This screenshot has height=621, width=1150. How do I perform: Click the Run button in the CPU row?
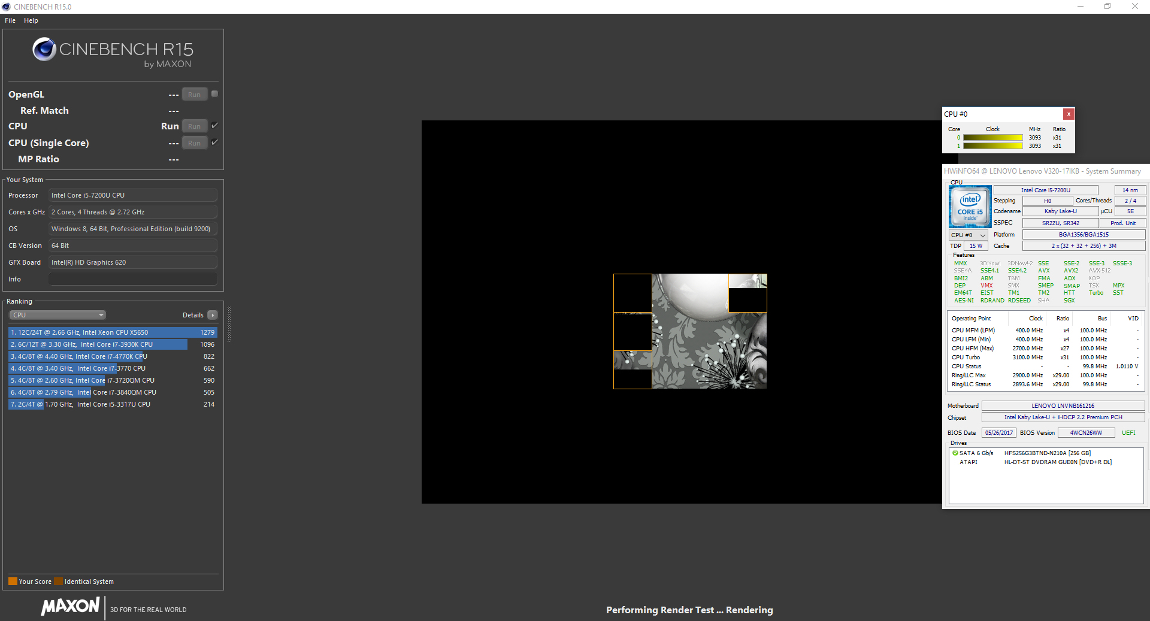coord(195,126)
